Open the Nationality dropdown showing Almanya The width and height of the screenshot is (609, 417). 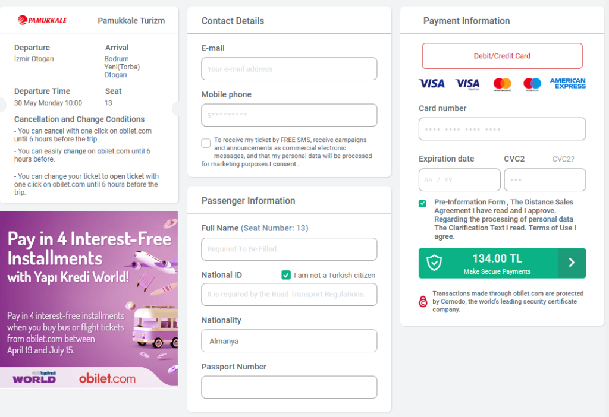coord(289,340)
